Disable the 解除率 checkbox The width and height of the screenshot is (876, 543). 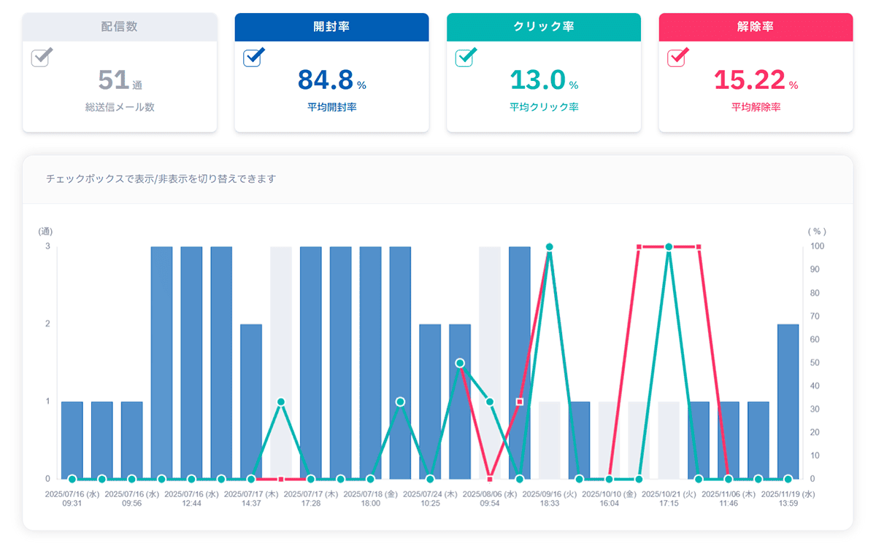tap(677, 58)
